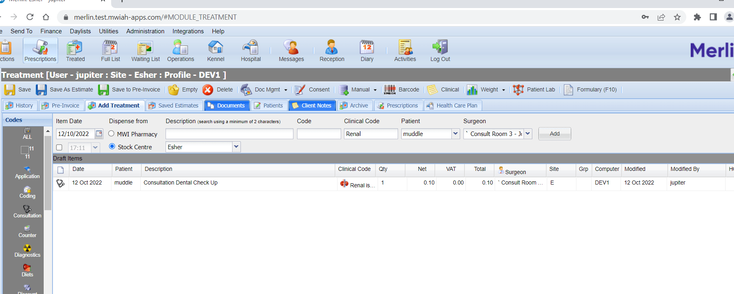Image resolution: width=734 pixels, height=294 pixels.
Task: Open the Daylists menu
Action: [x=80, y=31]
